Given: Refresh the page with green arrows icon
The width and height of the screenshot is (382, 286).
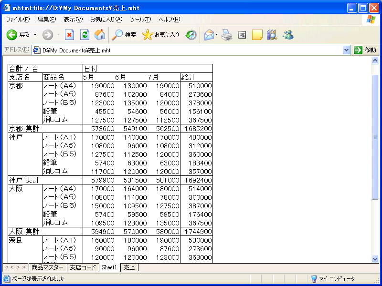Looking at the screenshot, I should tap(85, 35).
